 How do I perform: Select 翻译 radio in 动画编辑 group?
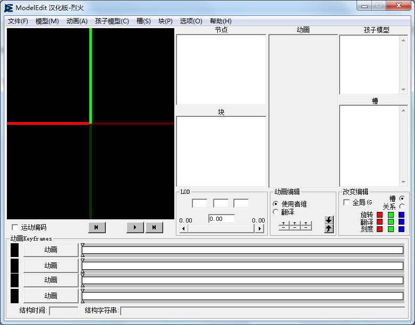click(x=276, y=212)
